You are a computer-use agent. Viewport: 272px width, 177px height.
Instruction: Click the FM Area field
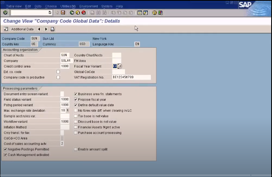pyautogui.click(x=117, y=61)
